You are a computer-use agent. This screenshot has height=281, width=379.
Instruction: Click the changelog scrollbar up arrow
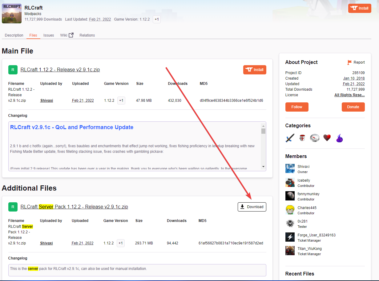tap(263, 126)
